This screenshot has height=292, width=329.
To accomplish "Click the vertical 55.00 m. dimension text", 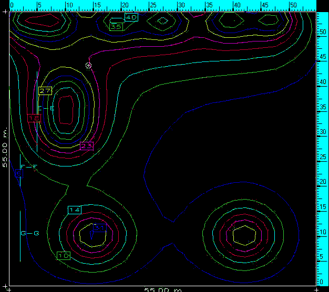I will pos(5,147).
